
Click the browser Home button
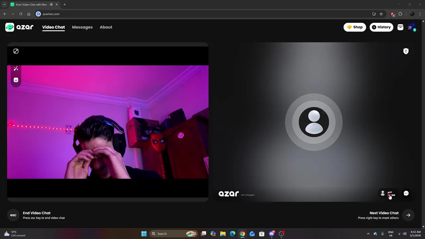coord(29,14)
